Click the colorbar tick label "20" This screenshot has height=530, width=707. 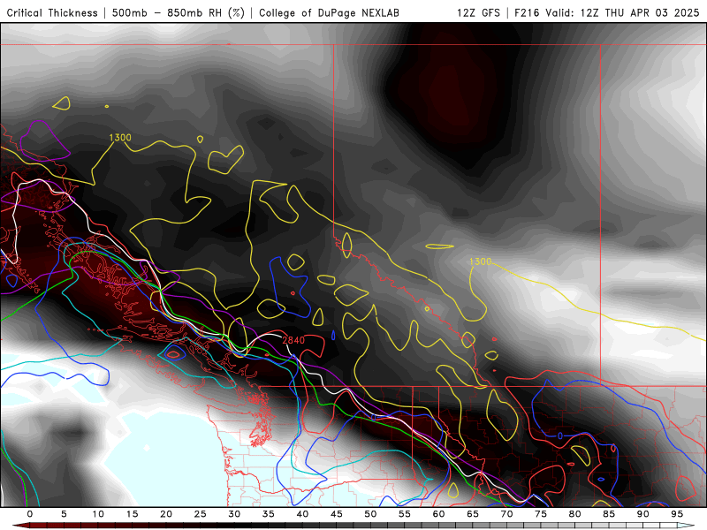(166, 514)
